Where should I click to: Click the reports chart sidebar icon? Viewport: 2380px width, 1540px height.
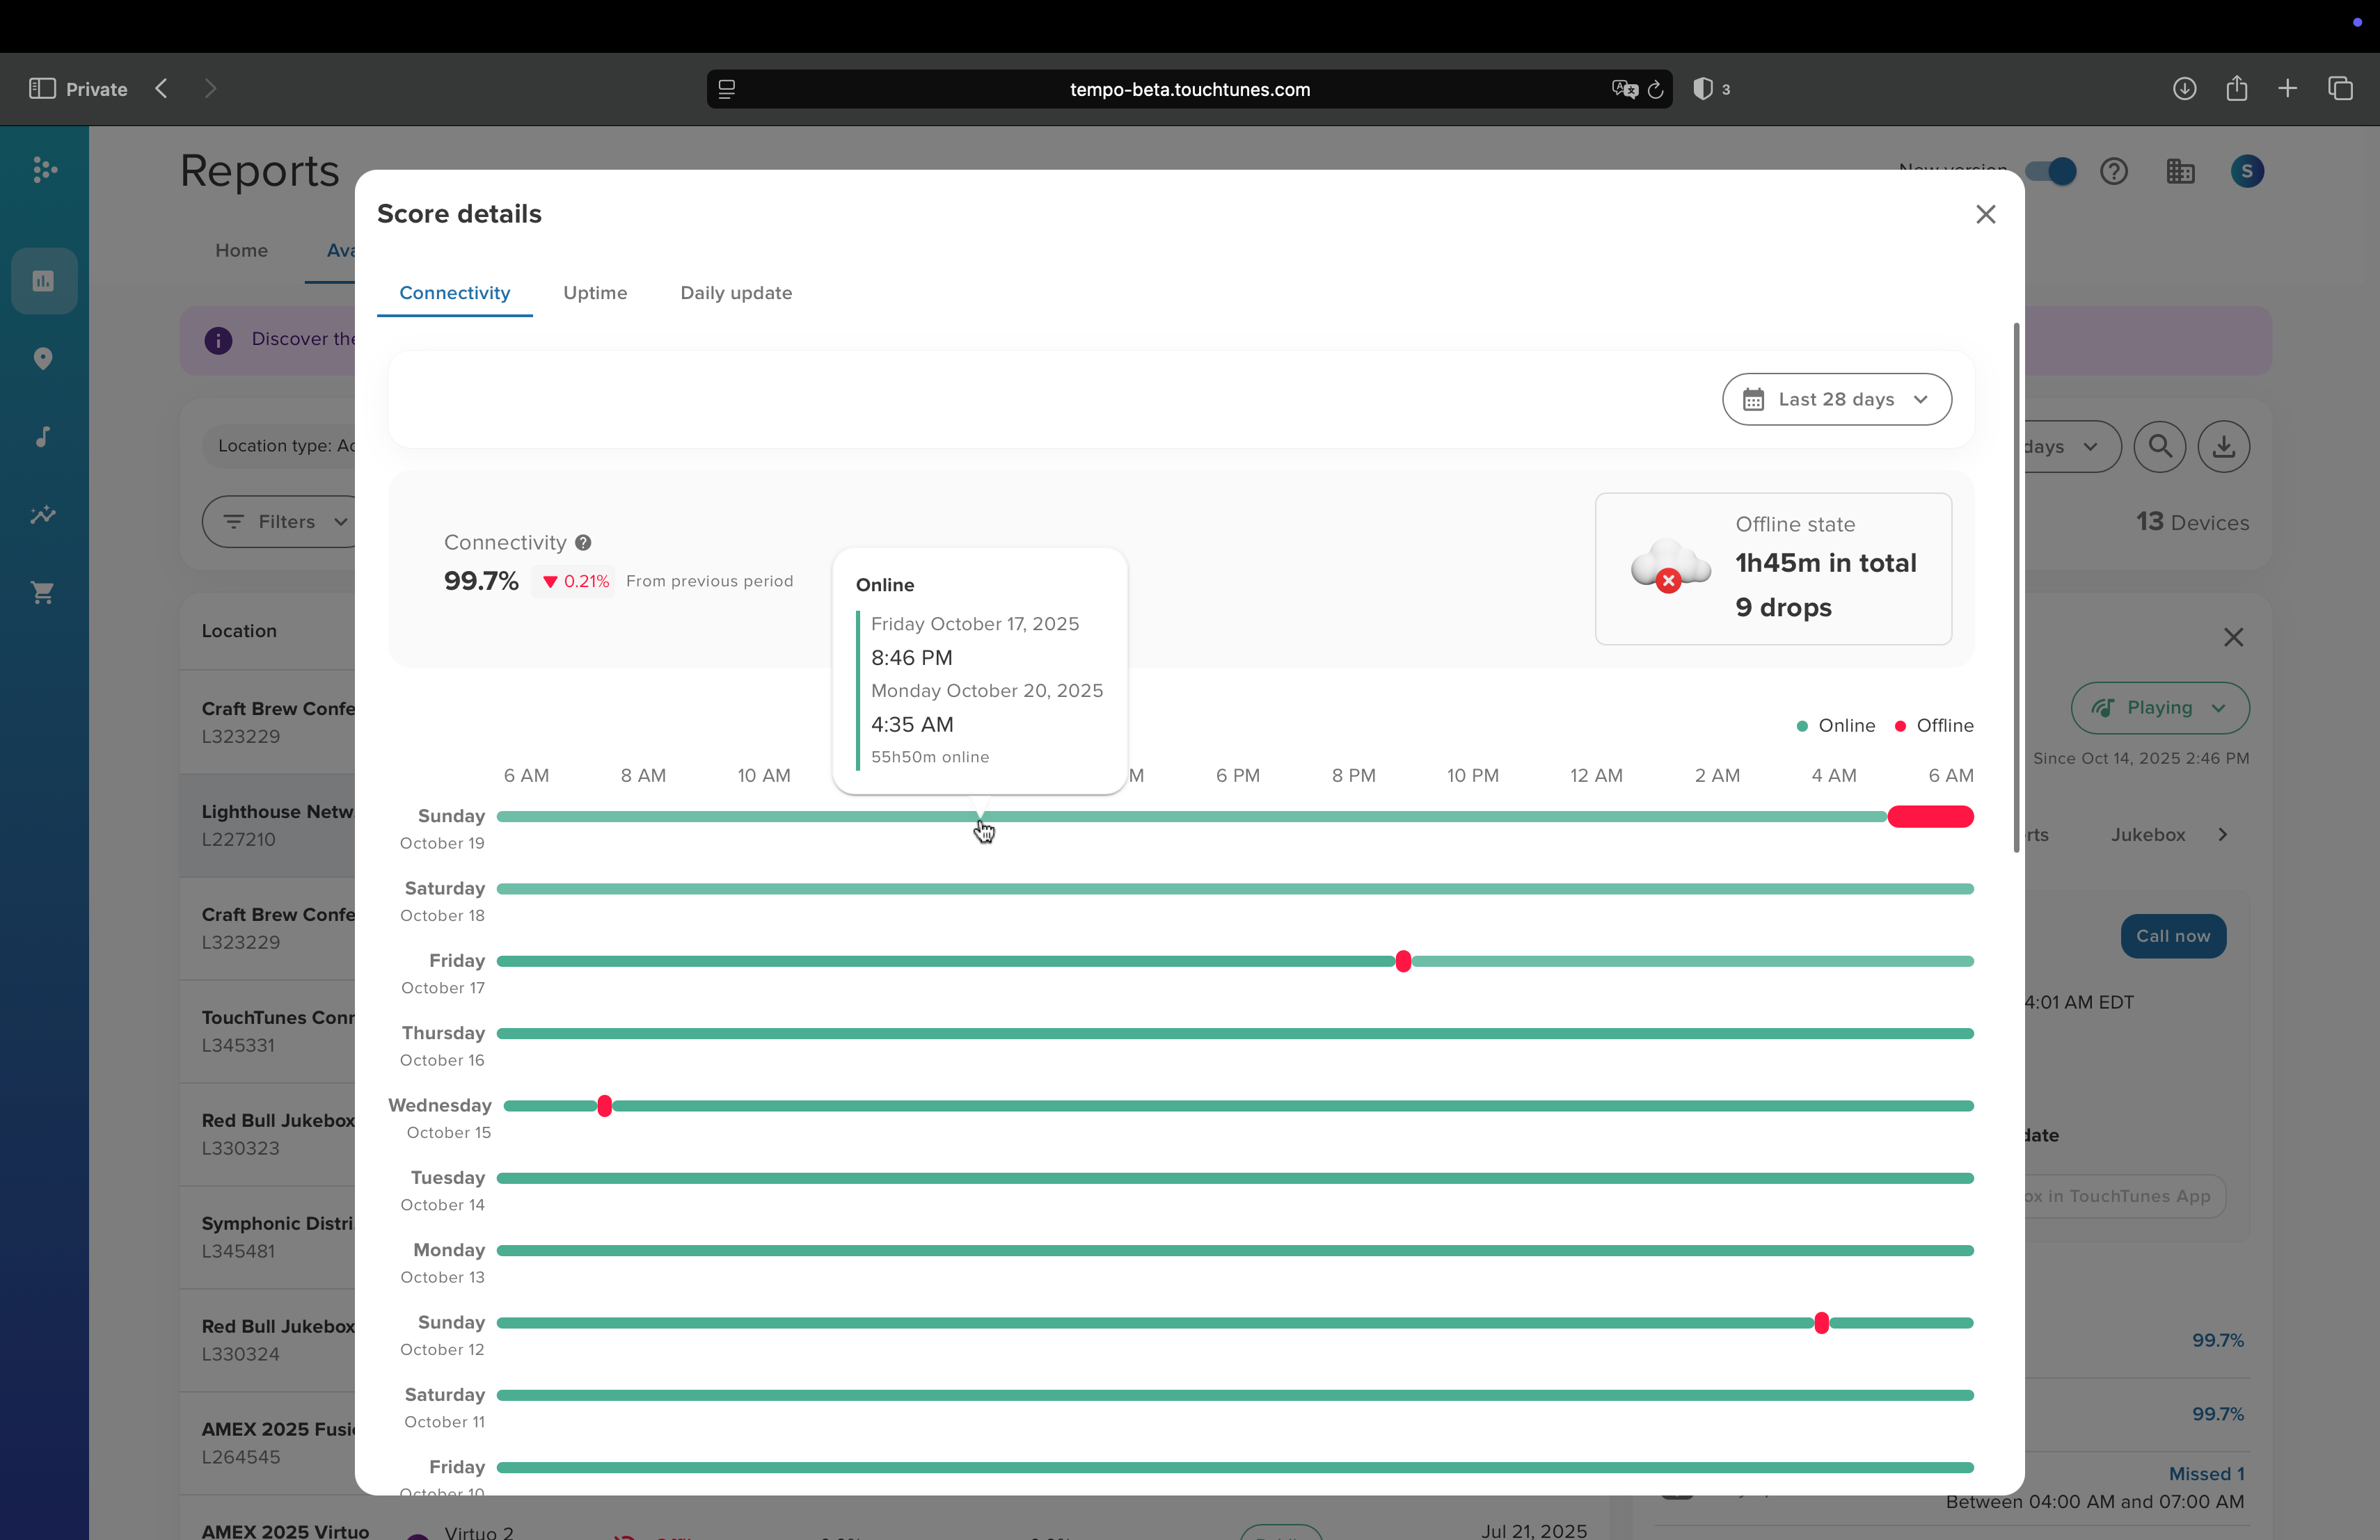43,281
